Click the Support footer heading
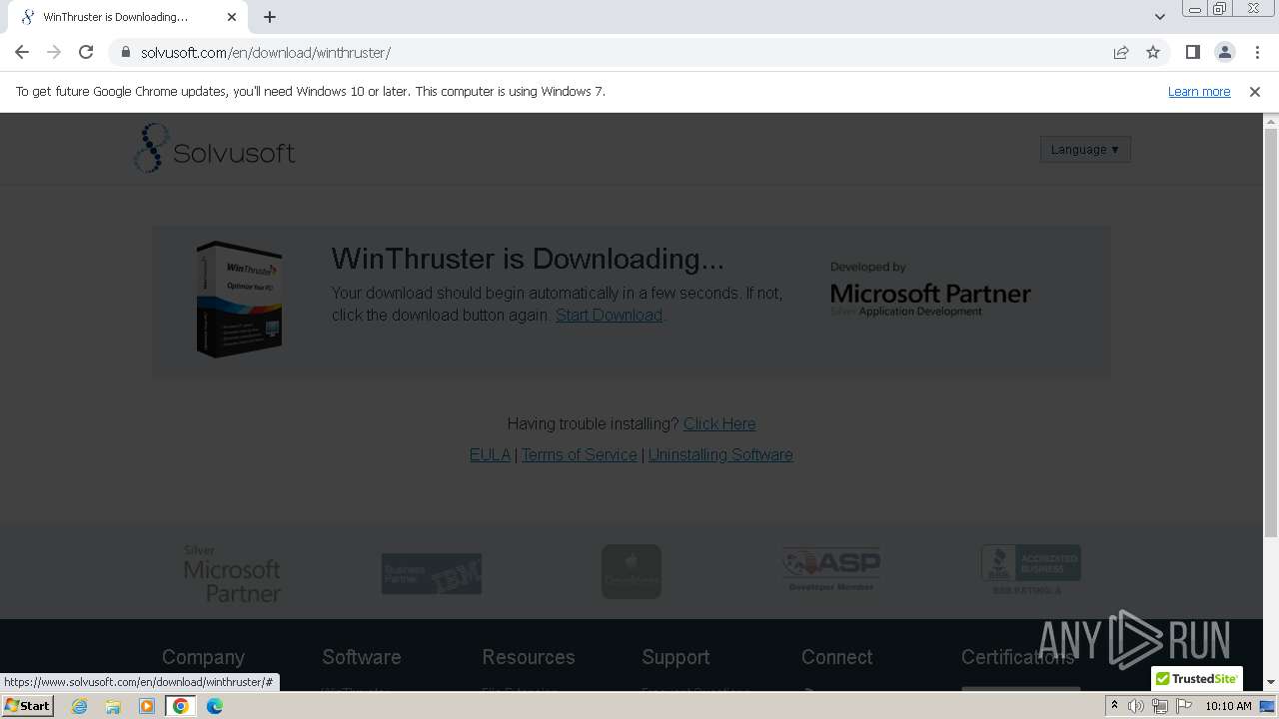1279x719 pixels. coord(675,657)
